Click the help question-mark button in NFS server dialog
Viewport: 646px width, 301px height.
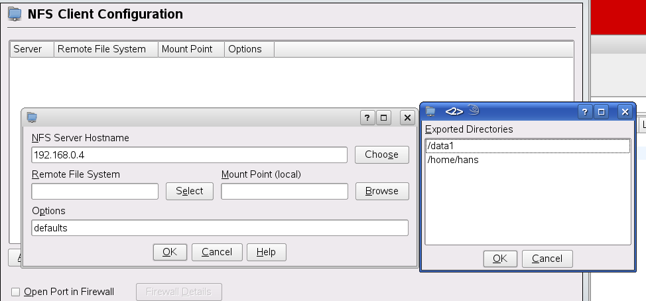[367, 118]
